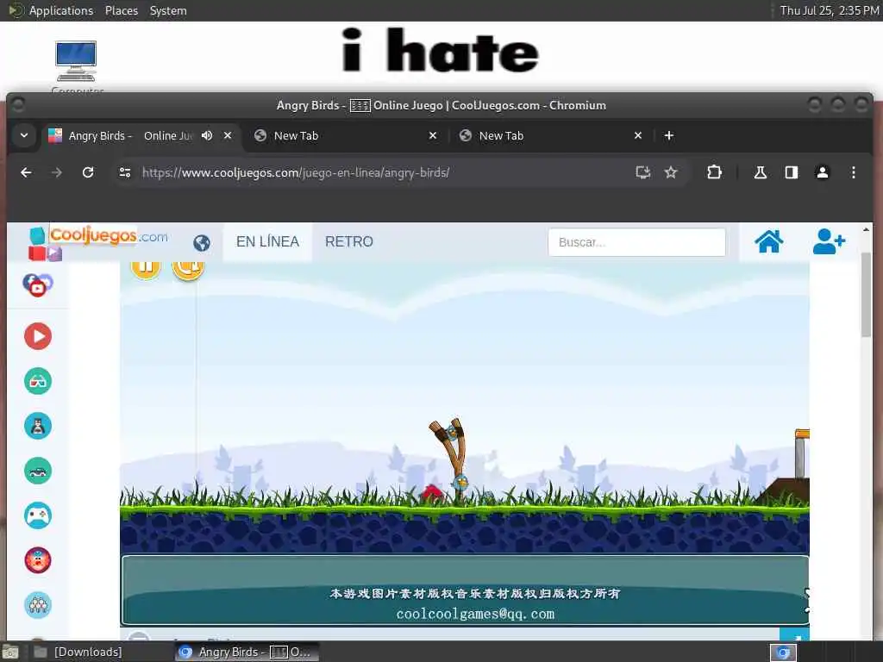Click the workspace switcher in bottom panel
The width and height of the screenshot is (883, 662).
point(783,653)
